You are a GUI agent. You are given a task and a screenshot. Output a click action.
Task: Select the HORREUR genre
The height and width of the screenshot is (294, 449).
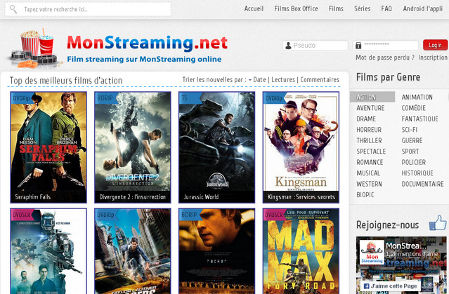369,130
